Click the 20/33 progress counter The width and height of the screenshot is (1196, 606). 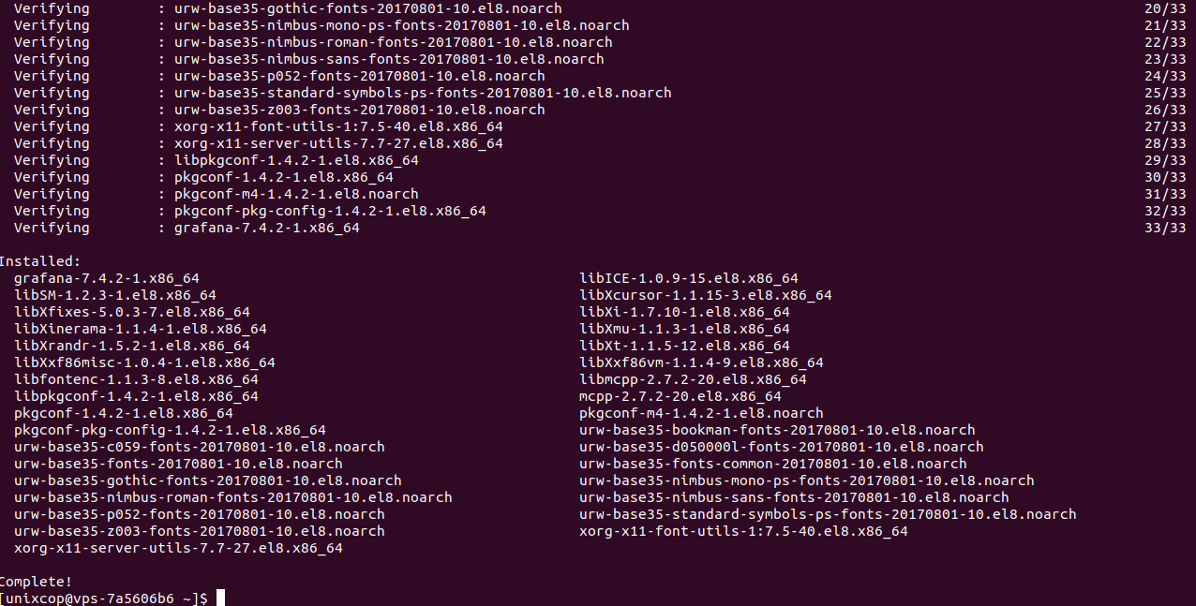click(1165, 8)
